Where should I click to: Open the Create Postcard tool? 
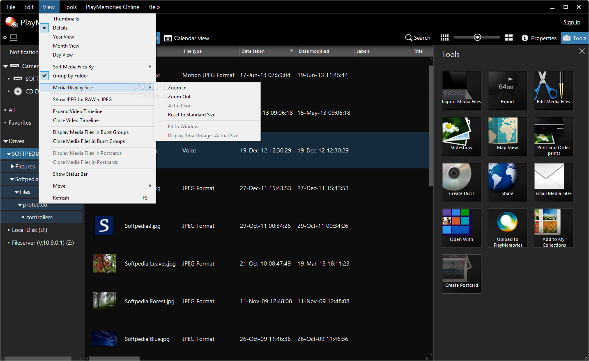pyautogui.click(x=462, y=274)
